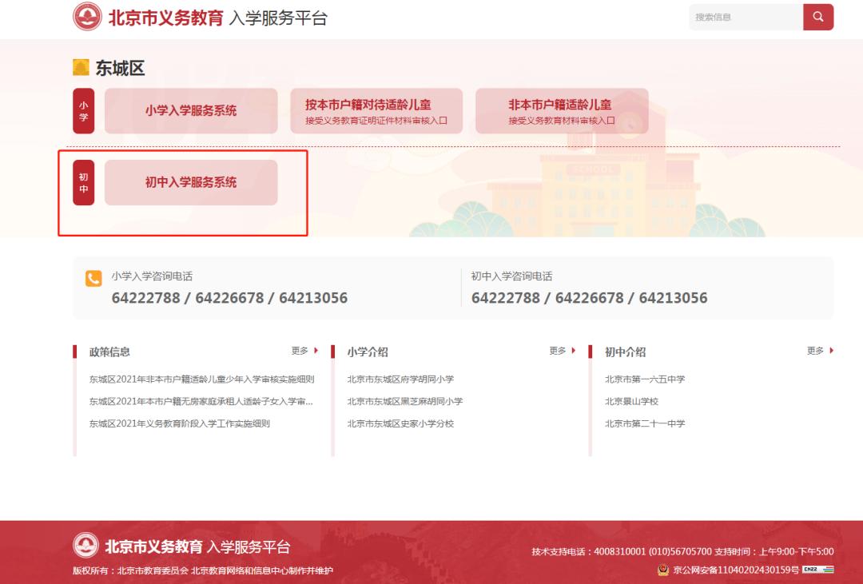Open the 初中入学服务系统 button
Viewport: 863px width, 584px height.
pos(190,182)
